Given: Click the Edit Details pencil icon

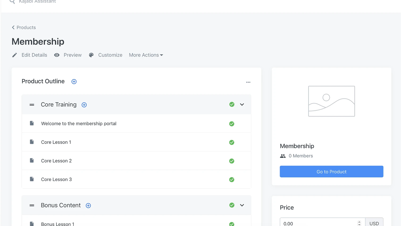Looking at the screenshot, I should 14,55.
